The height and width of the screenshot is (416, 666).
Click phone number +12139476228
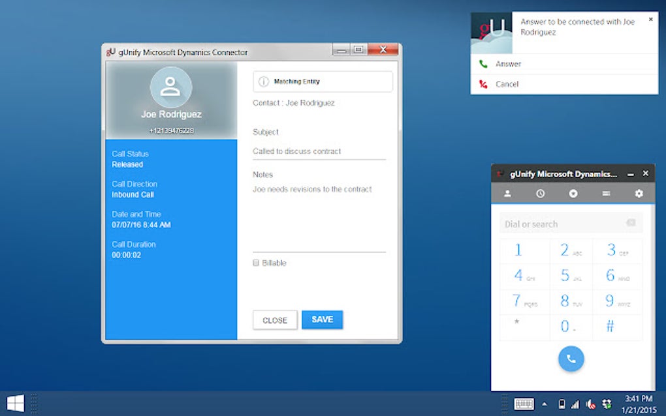[171, 130]
